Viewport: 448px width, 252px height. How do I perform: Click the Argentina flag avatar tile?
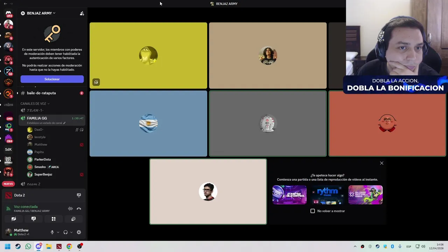pyautogui.click(x=148, y=124)
